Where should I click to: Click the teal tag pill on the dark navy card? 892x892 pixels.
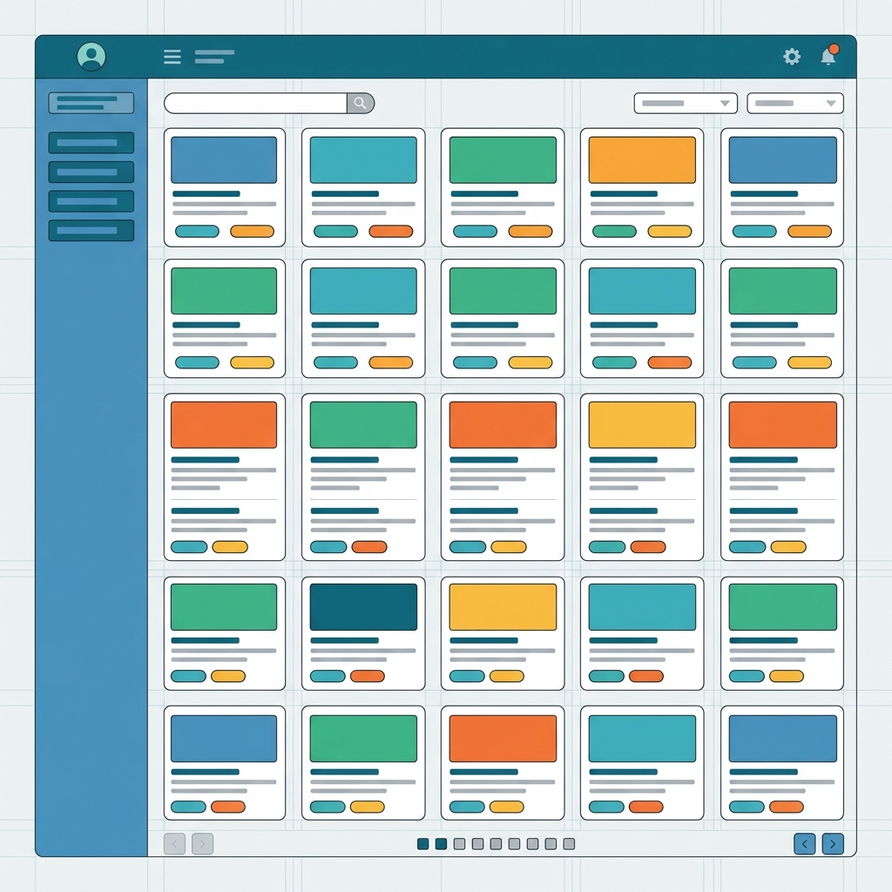click(328, 676)
